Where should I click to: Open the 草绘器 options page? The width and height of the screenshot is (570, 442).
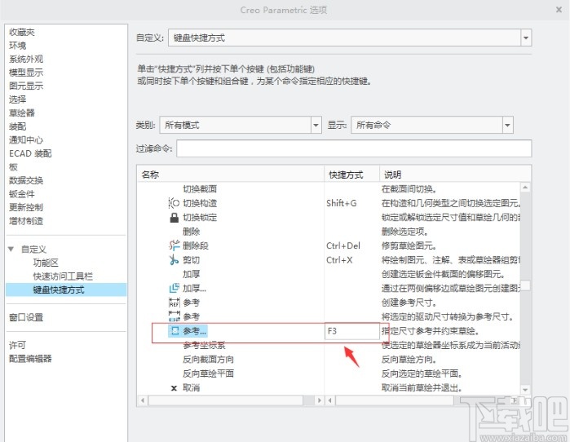[x=22, y=113]
